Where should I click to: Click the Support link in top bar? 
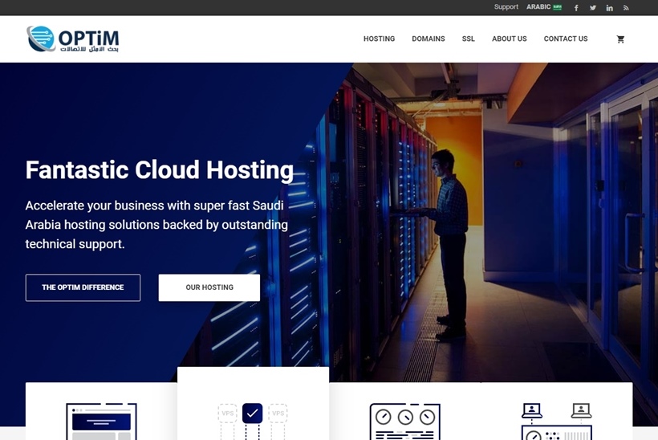tap(506, 7)
